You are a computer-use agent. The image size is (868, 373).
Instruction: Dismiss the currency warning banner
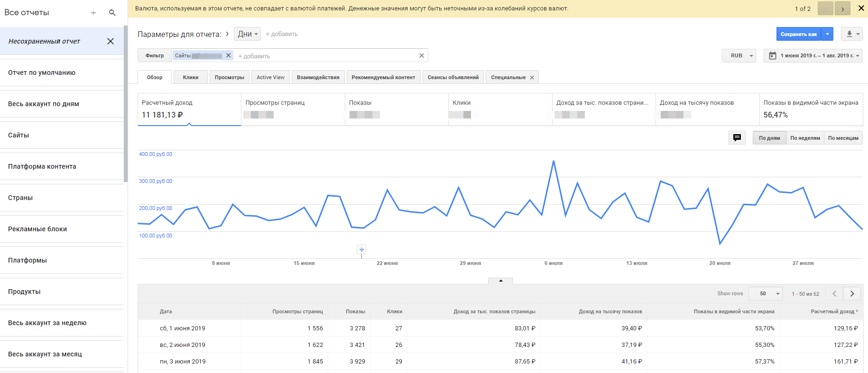click(x=861, y=8)
